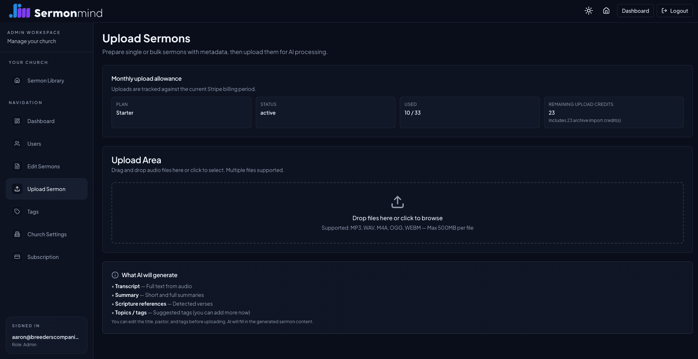This screenshot has width=698, height=359.
Task: Open Users in the sidebar
Action: coord(46,144)
